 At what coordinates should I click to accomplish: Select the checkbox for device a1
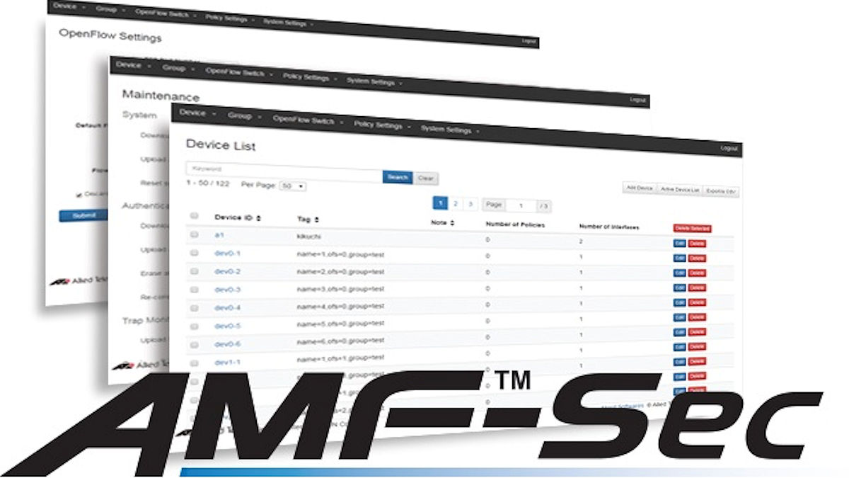(196, 236)
